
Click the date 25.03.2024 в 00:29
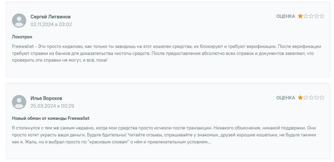click(x=52, y=106)
